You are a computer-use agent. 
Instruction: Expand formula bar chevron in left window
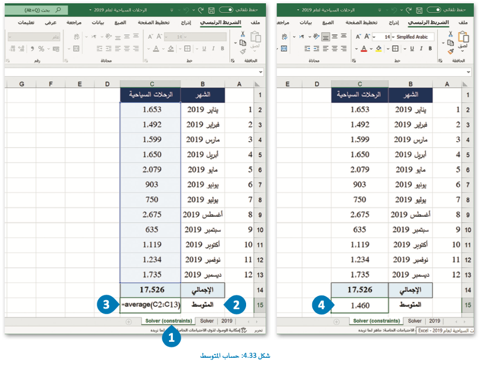[x=261, y=72]
